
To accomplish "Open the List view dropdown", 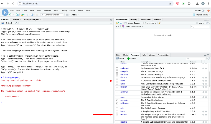I will [200, 23].
